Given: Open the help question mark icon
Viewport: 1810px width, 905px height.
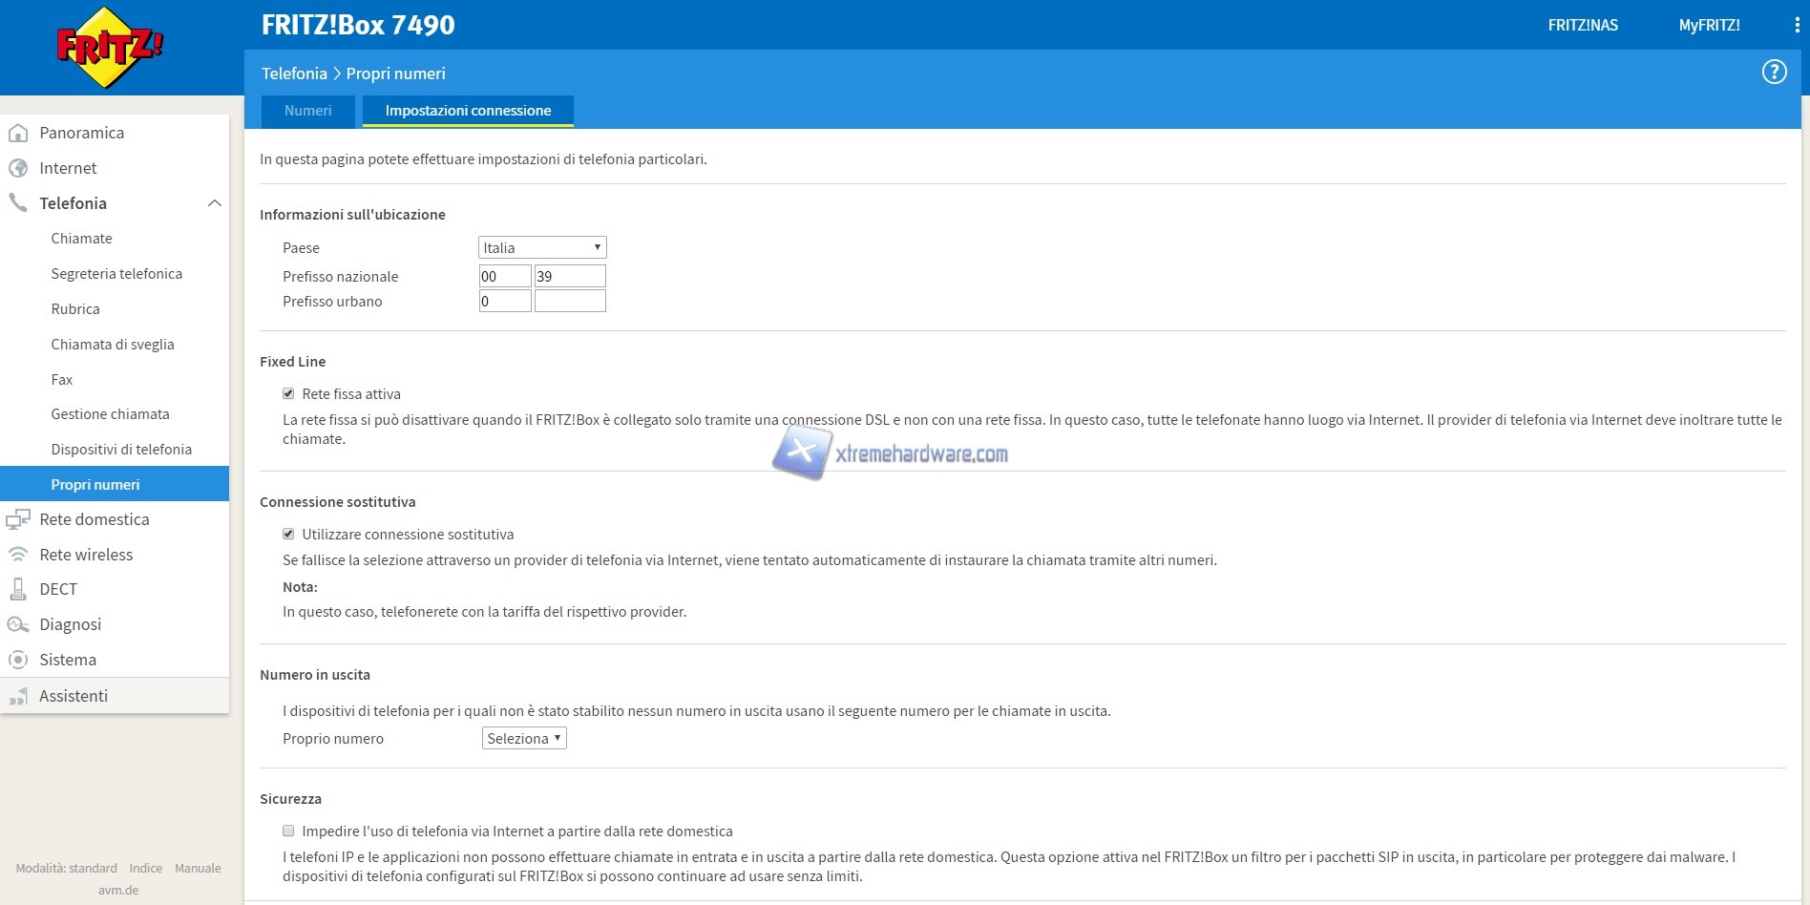Looking at the screenshot, I should 1774,73.
